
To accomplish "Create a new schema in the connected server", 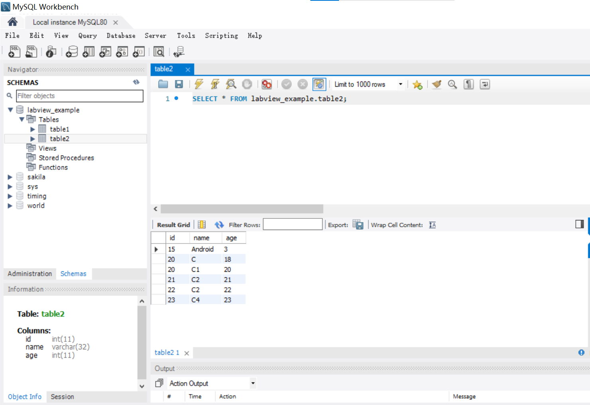I will coord(71,51).
